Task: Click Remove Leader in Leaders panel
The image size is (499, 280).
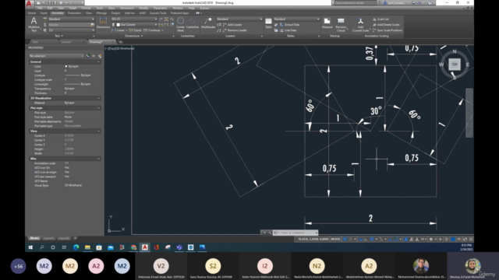Action: pos(235,30)
